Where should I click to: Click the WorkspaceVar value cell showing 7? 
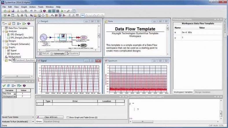(x=23, y=96)
